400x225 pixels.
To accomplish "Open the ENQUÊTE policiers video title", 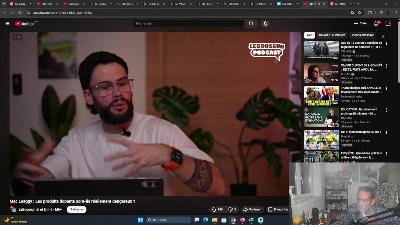I will point(361,155).
